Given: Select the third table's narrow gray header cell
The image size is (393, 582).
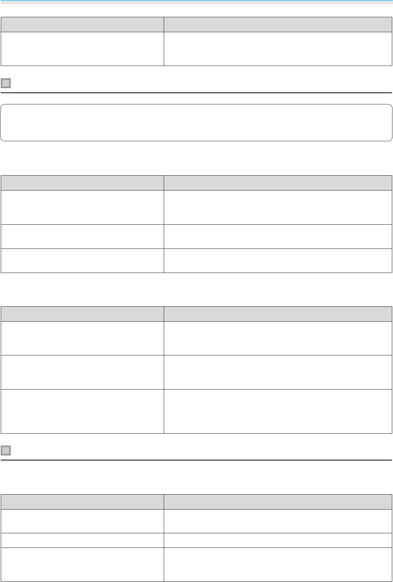Looking at the screenshot, I should (82, 314).
